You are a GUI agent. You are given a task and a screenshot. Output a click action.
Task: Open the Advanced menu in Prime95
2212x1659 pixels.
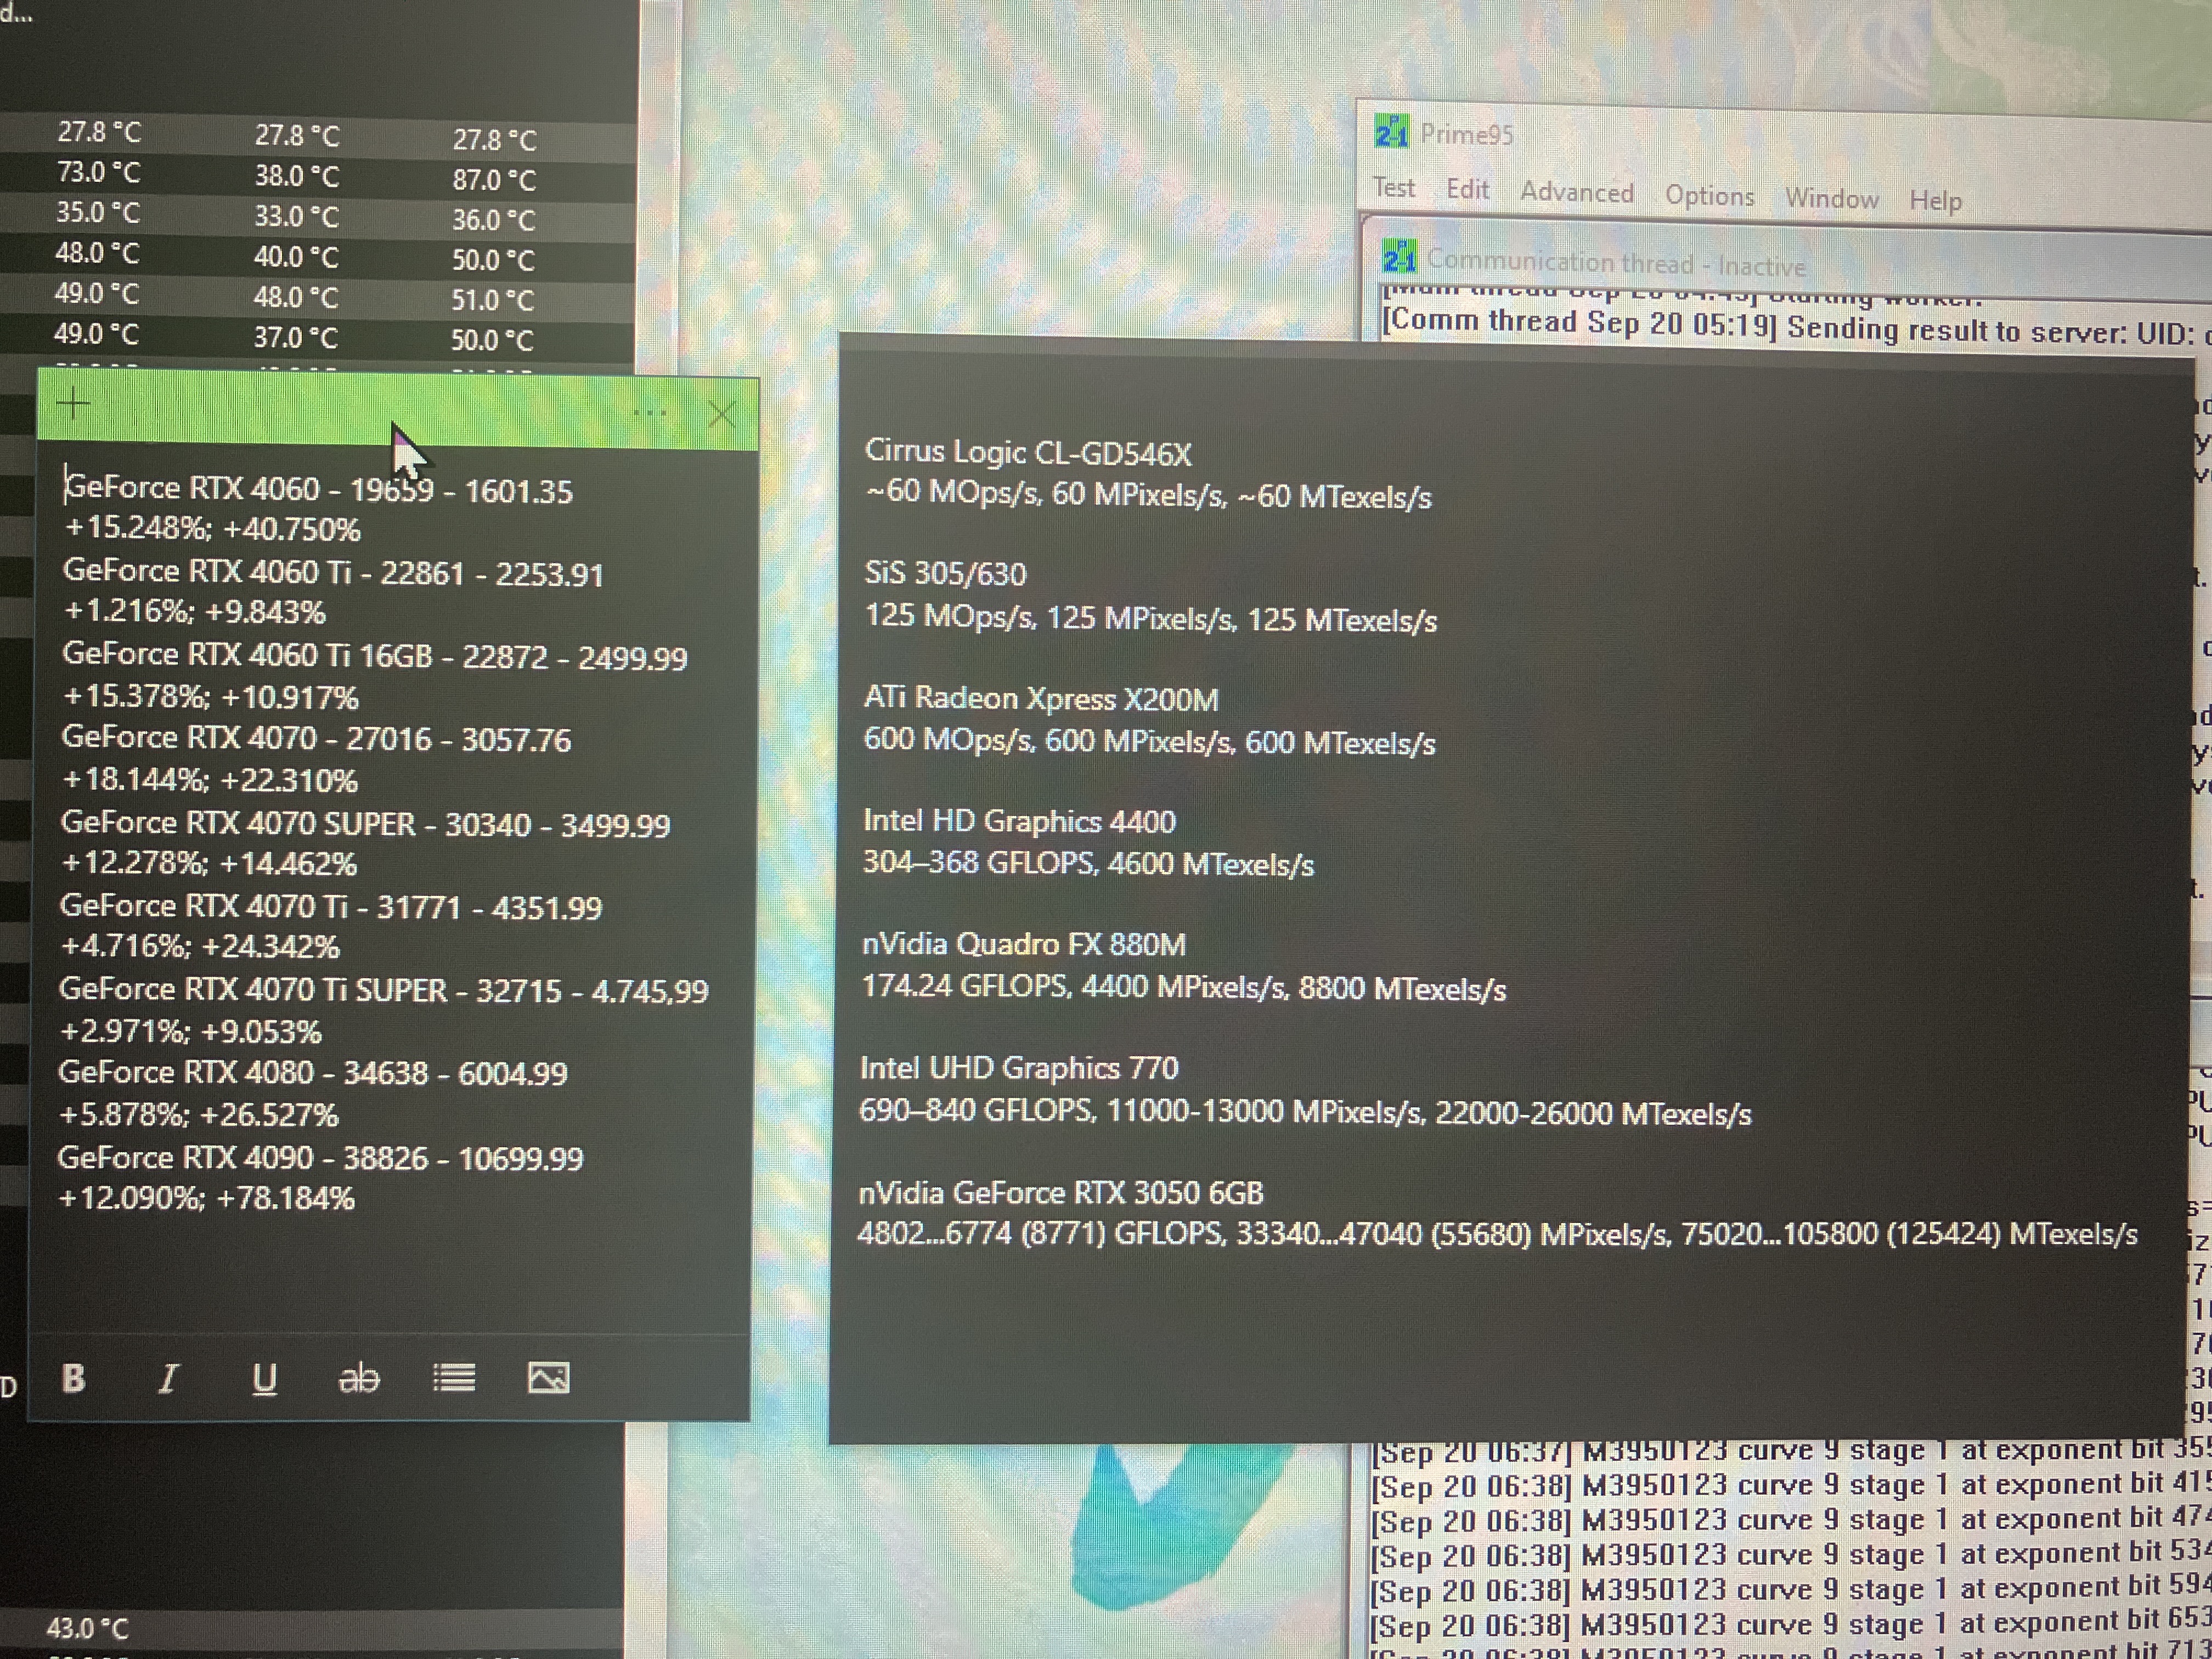click(x=1577, y=192)
